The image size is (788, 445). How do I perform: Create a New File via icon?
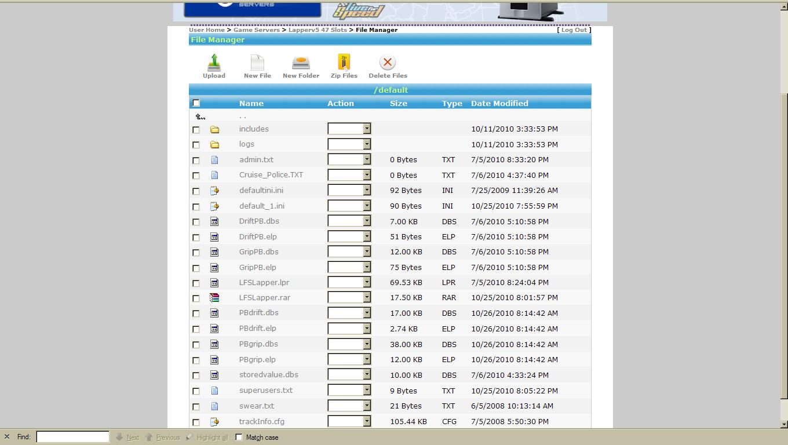tap(257, 62)
